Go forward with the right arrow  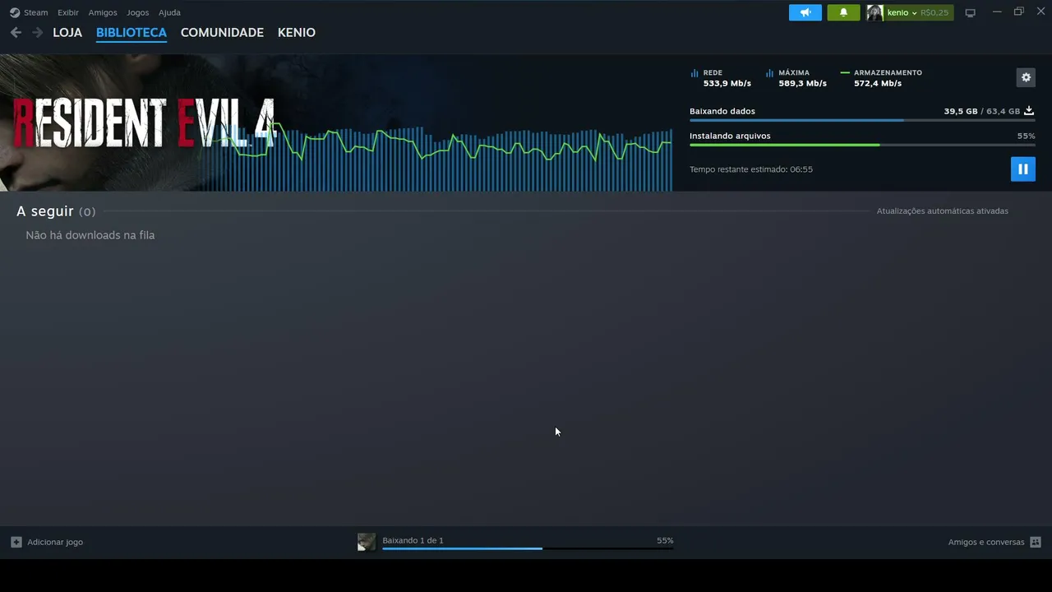click(37, 32)
